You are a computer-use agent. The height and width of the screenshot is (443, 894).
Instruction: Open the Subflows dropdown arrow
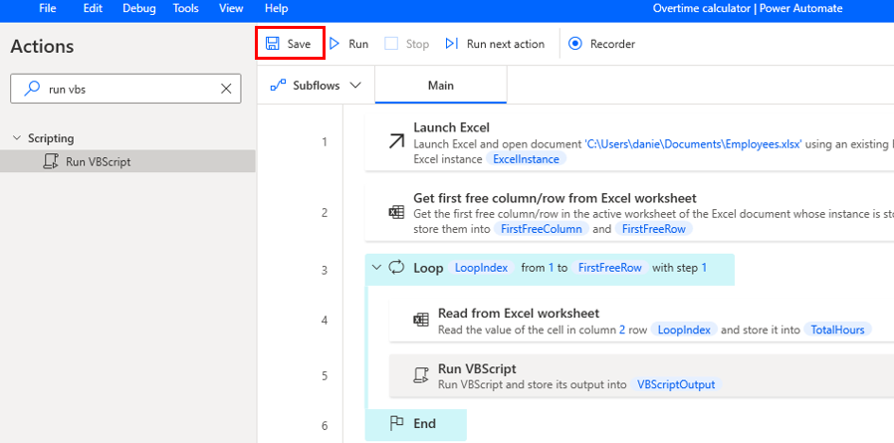pos(355,86)
